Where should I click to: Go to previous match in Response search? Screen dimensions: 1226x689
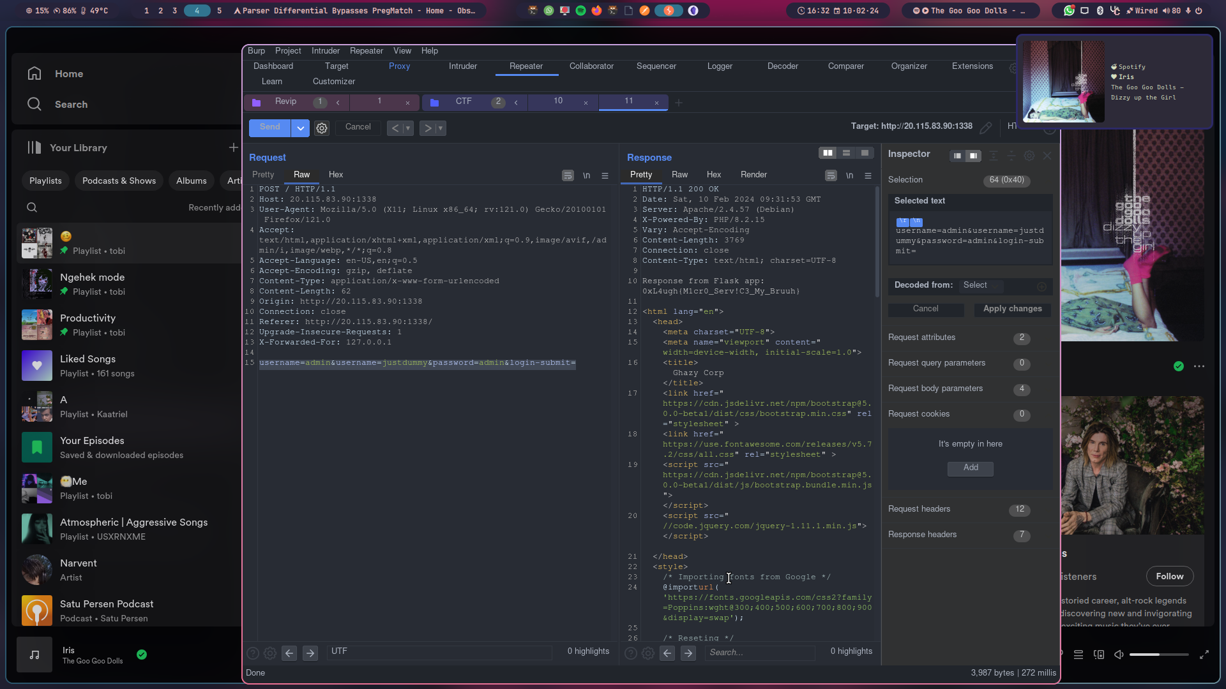point(667,653)
